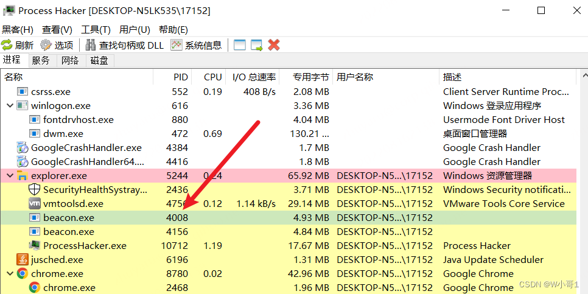Open the Help (帮助) menu

point(173,30)
